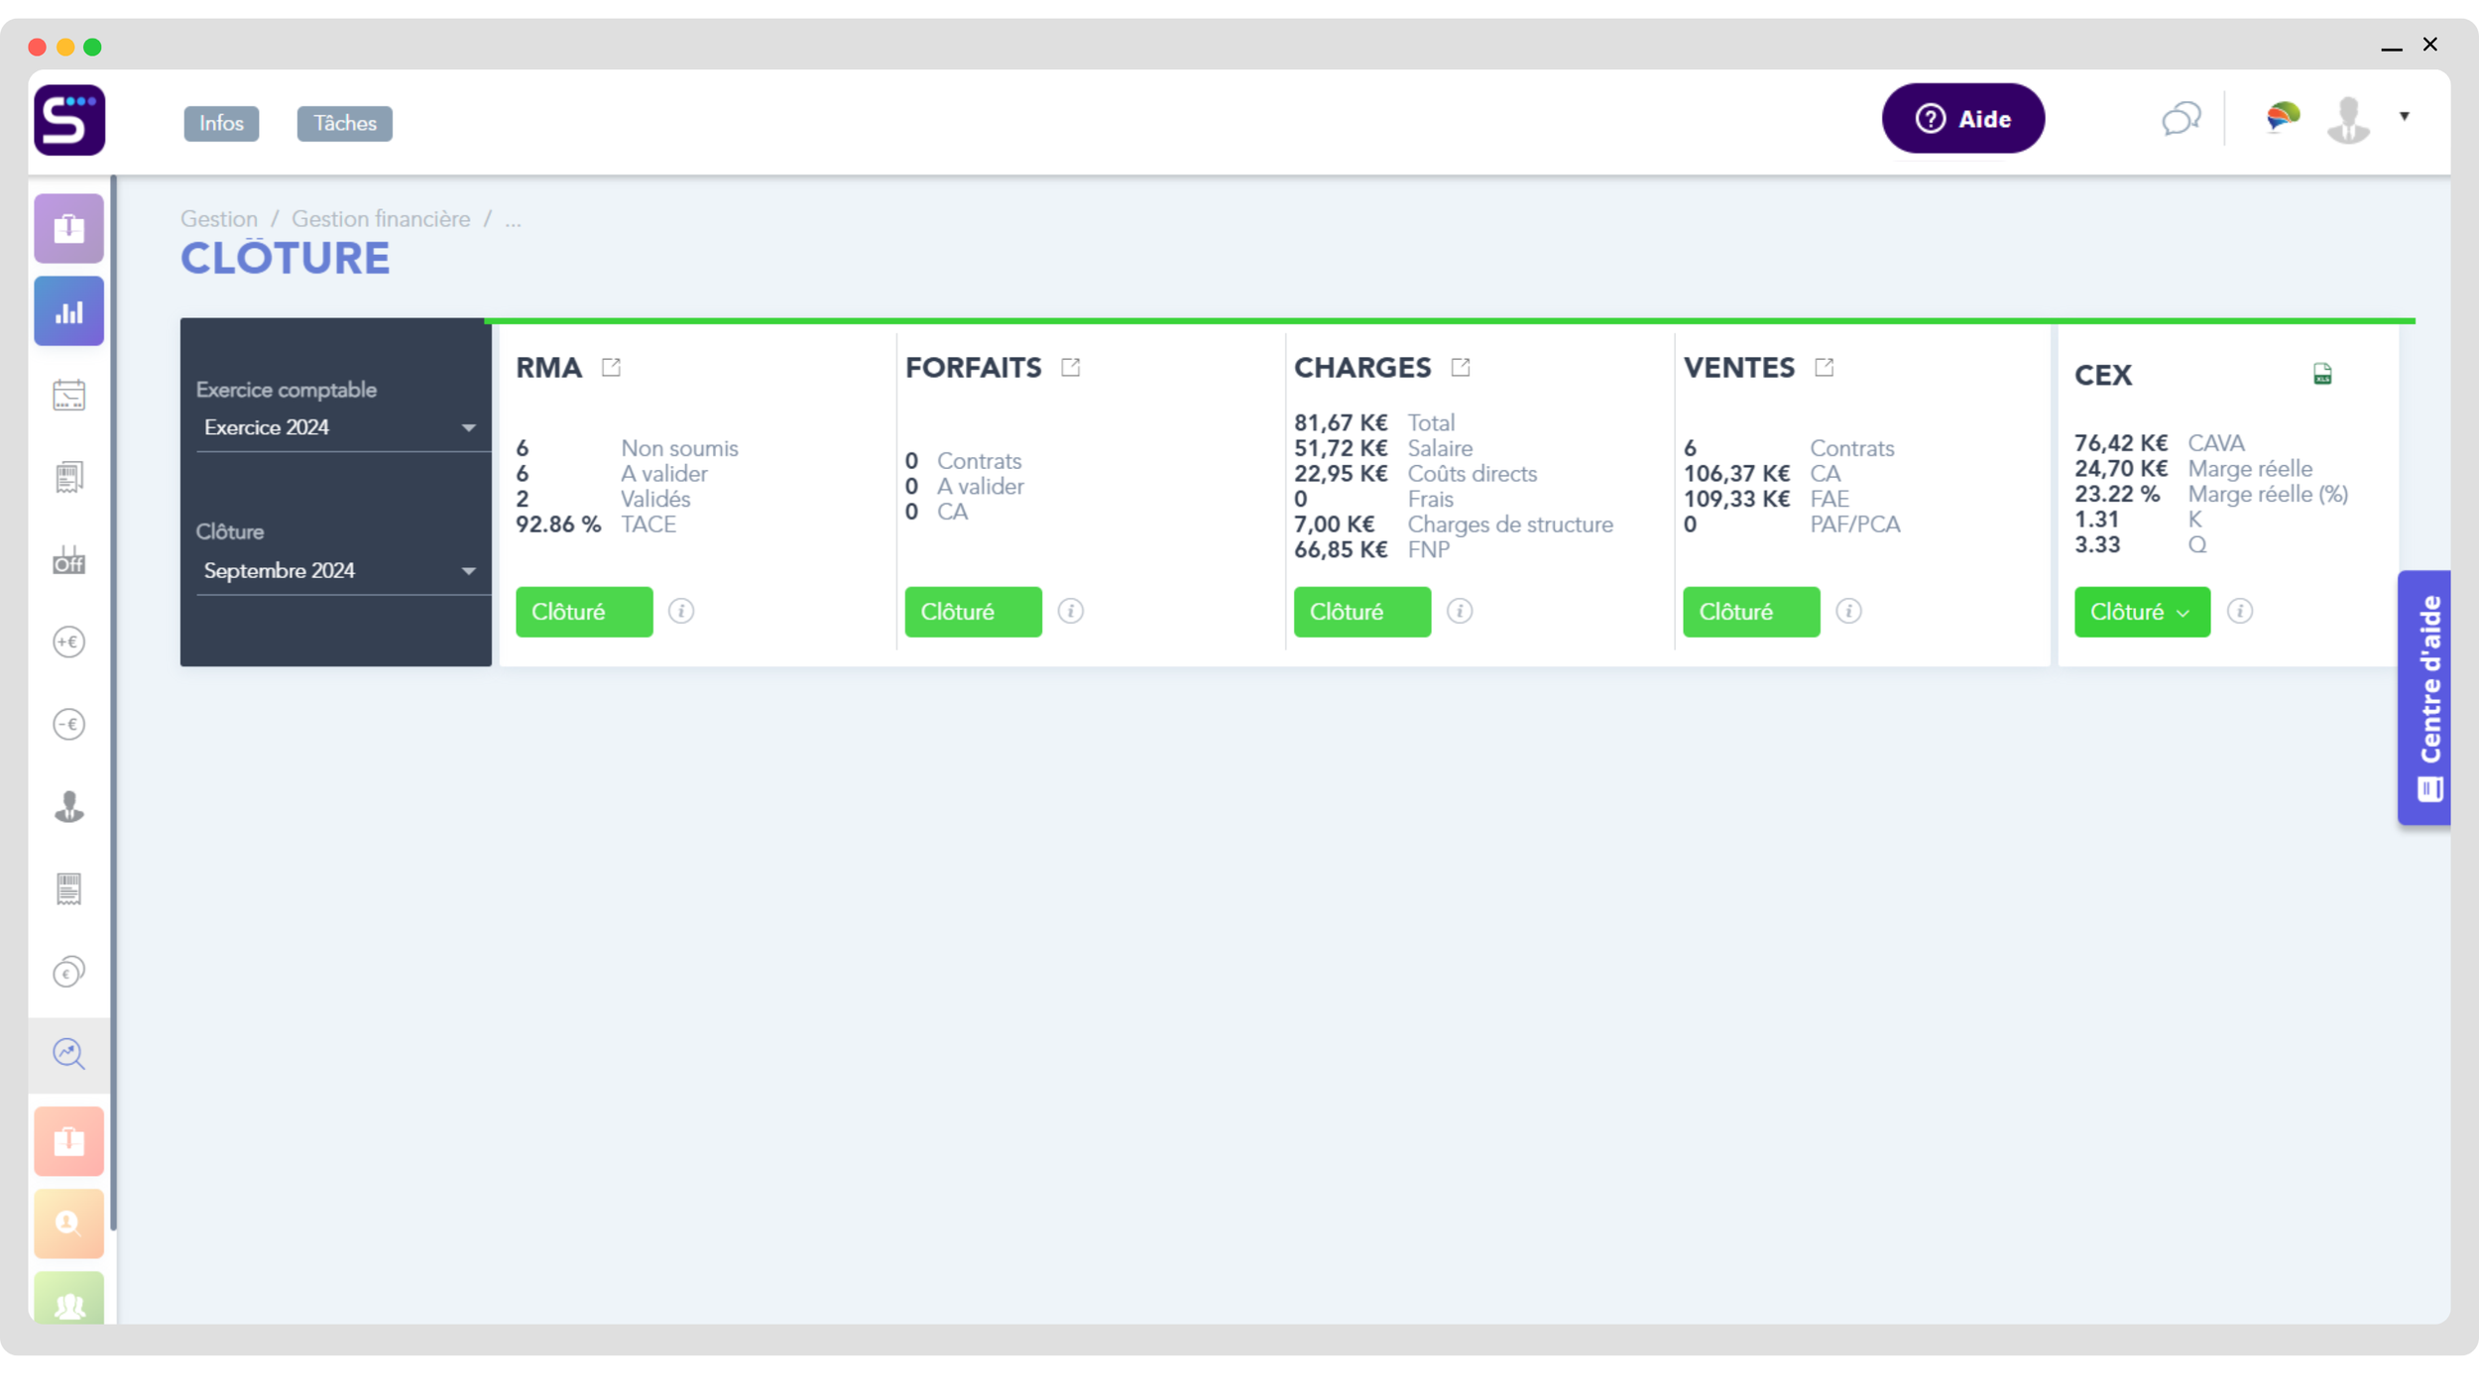Viewport: 2479px width, 1394px height.
Task: Show info icon next to FORFAITS Clôturé
Action: pos(1071,611)
